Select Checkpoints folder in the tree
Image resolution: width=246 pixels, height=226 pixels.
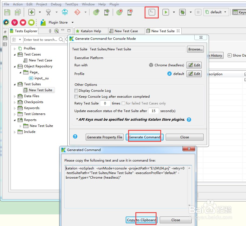point(34,102)
